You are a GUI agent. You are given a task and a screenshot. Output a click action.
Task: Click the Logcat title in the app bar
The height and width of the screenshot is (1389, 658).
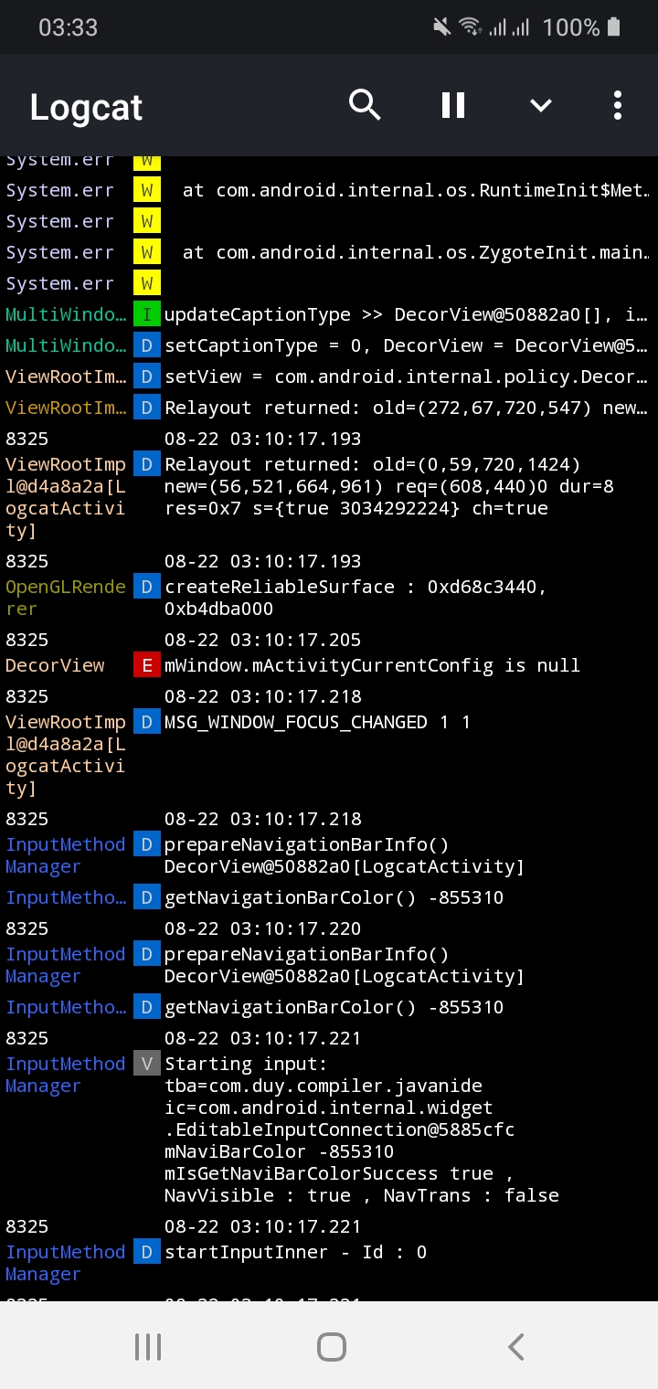coord(85,107)
